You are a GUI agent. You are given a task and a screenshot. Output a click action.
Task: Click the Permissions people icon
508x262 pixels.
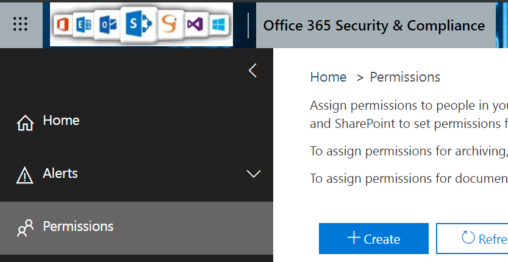[x=25, y=228]
